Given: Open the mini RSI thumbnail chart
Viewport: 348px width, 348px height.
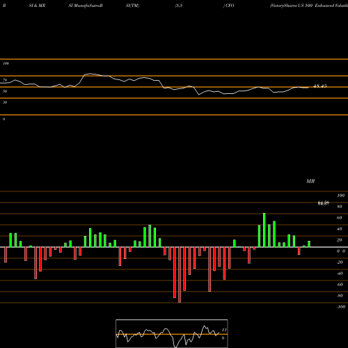Looking at the screenshot, I should pos(172,333).
